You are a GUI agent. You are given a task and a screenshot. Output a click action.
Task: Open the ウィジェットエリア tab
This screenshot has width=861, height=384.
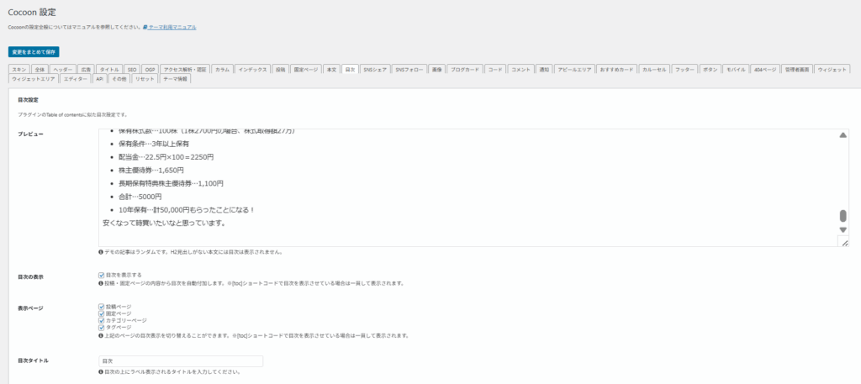[34, 78]
